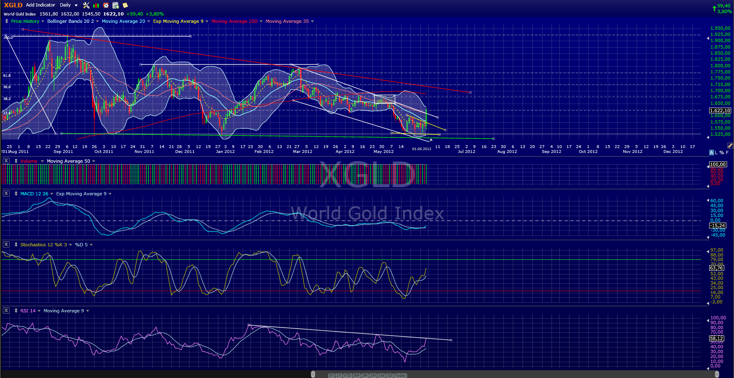734x378 pixels.
Task: Click the right handle of the time range slider
Action: (717, 374)
